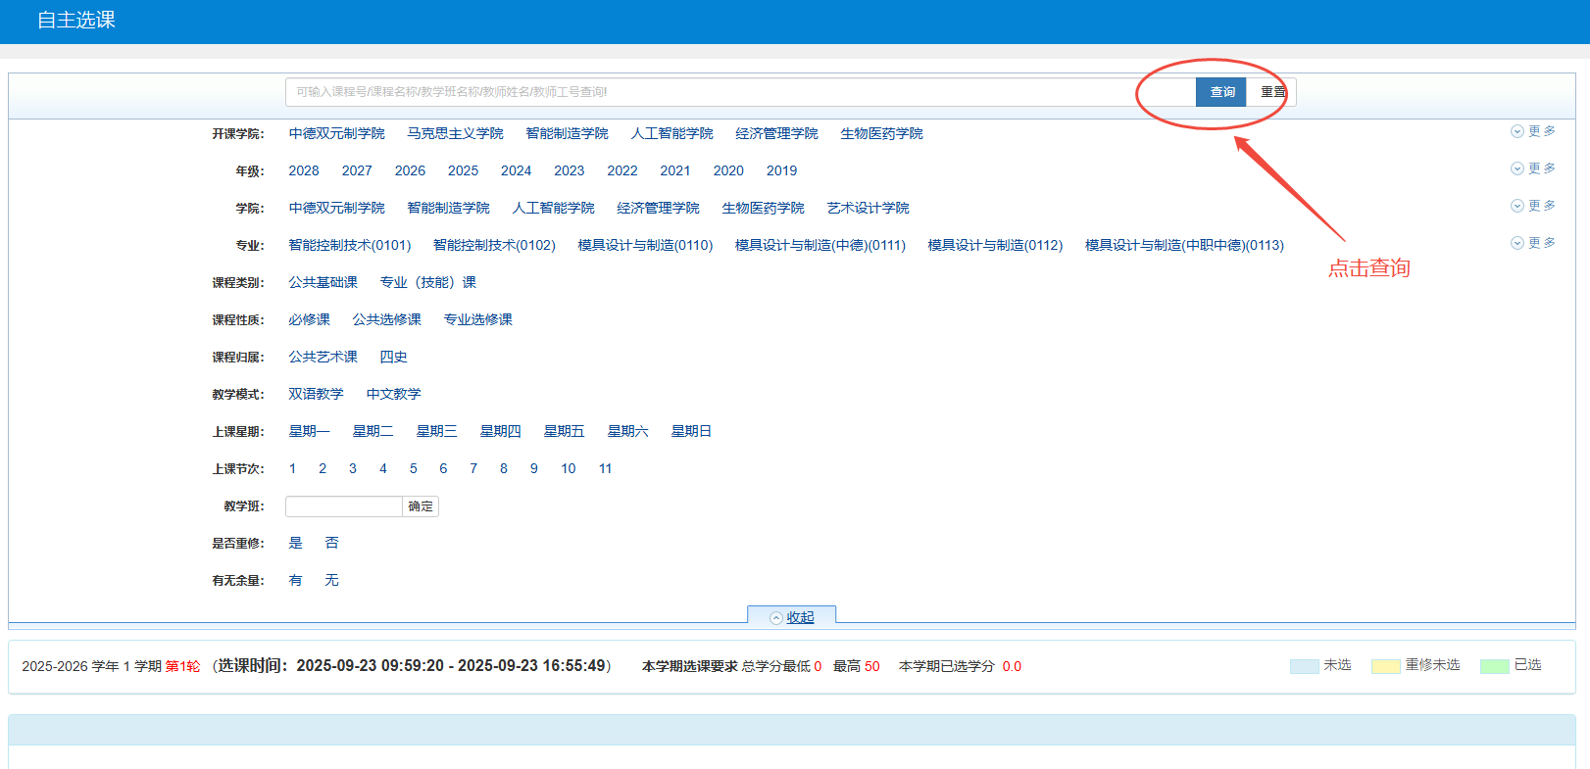Filter by 公共选修课 course nature
1590x769 pixels.
(386, 319)
